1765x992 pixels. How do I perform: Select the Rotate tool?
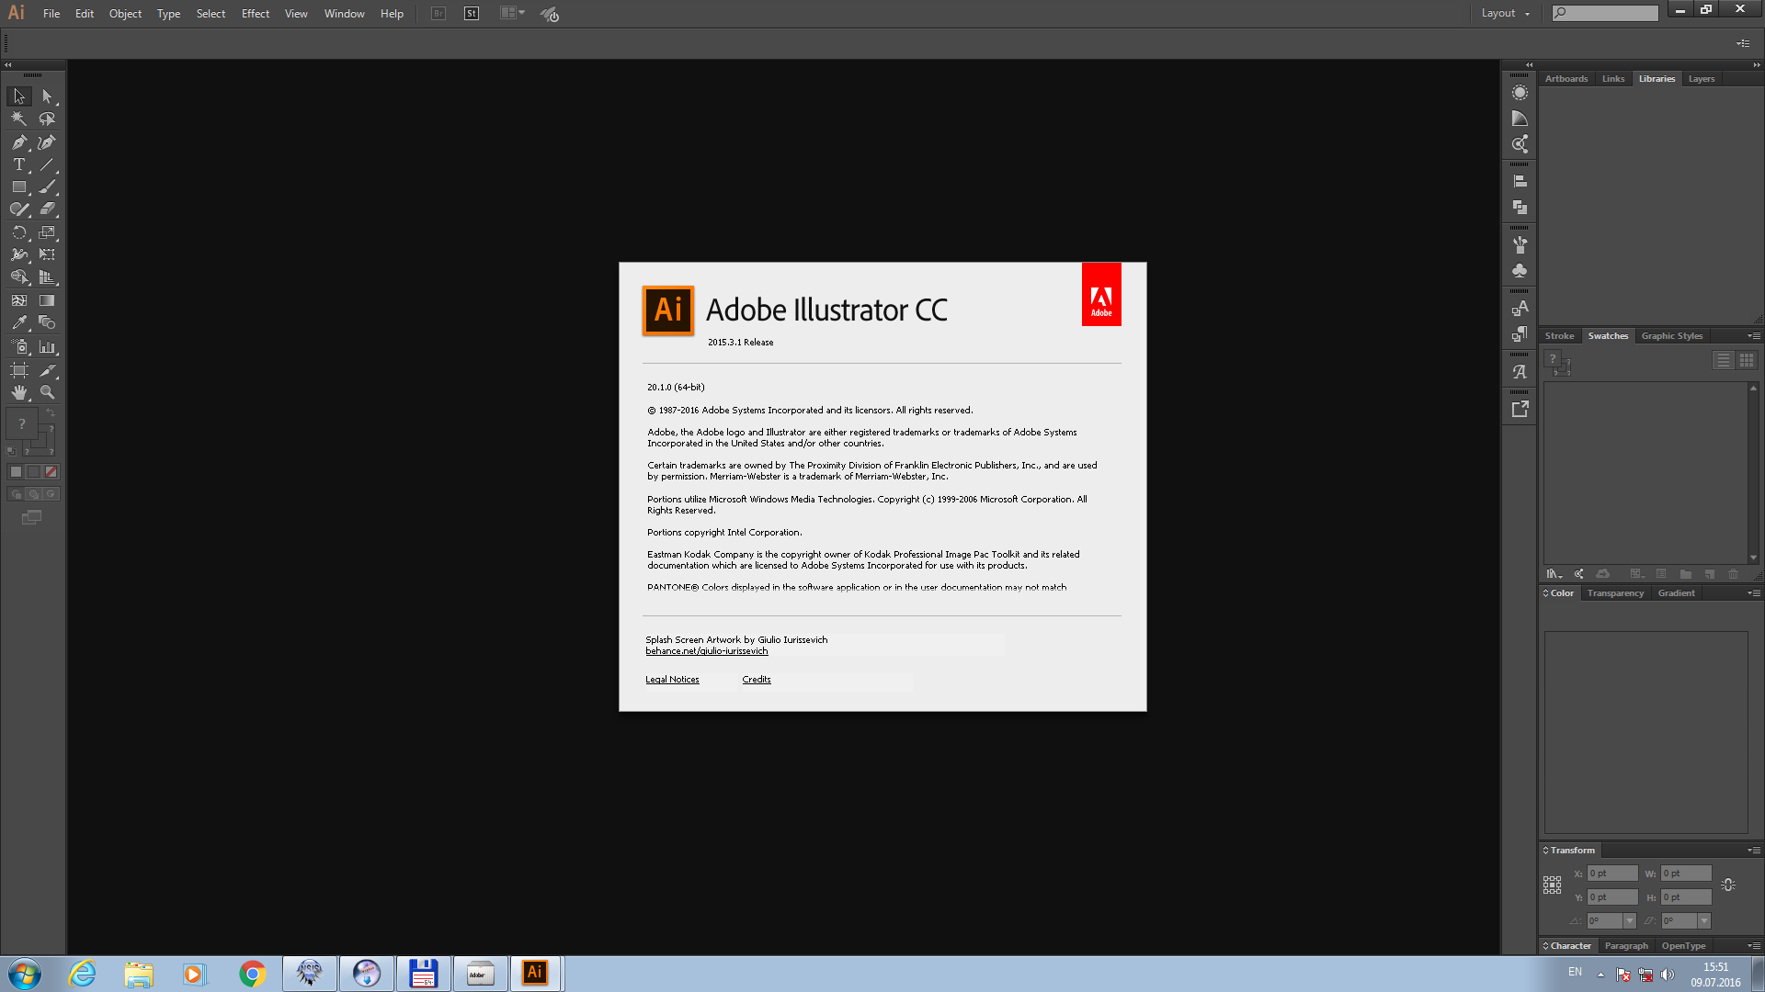pos(19,232)
